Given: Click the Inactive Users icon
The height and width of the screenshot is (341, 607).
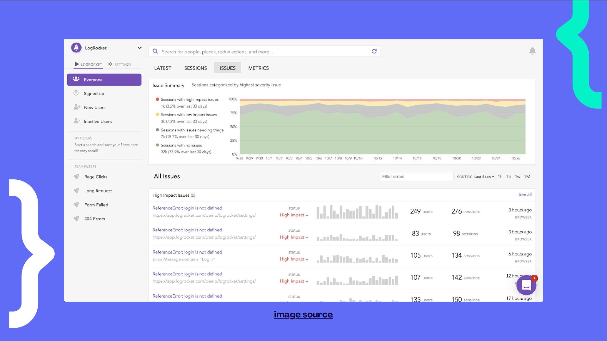Looking at the screenshot, I should tap(77, 121).
